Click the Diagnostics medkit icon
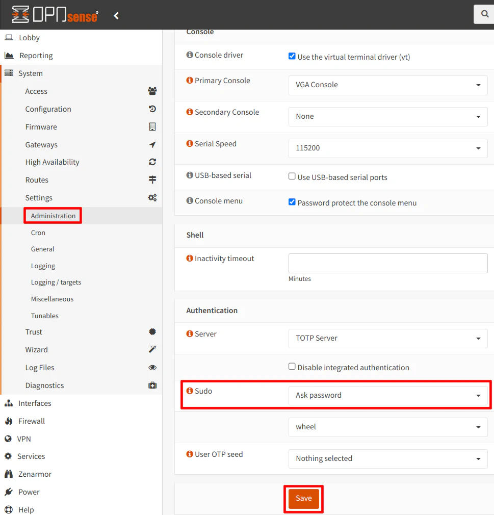The image size is (494, 515). click(152, 385)
